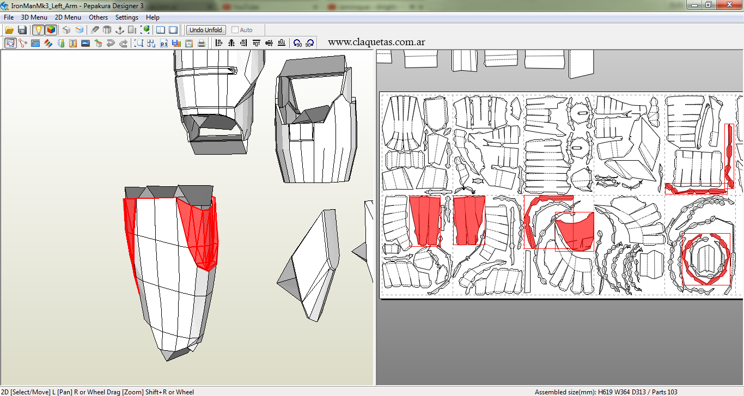Click the gray cylinder toolbar icon
The height and width of the screenshot is (396, 744).
107,30
